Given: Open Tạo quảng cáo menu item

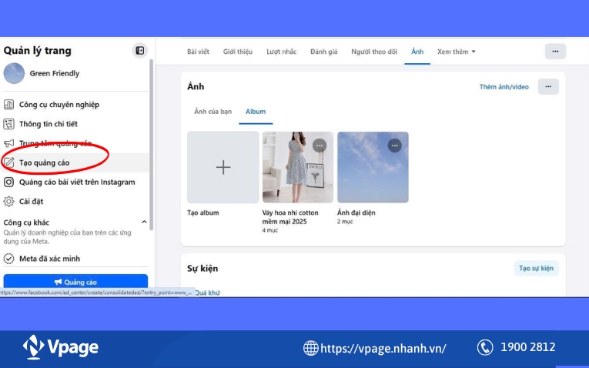Looking at the screenshot, I should tap(75, 162).
